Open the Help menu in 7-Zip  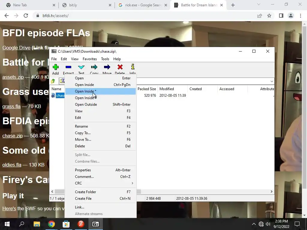click(117, 59)
